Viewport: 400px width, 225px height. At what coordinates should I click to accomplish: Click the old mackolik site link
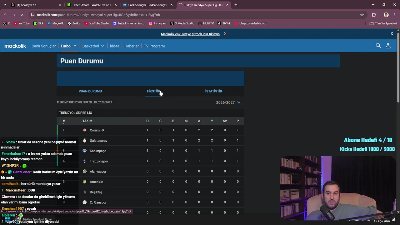pyautogui.click(x=190, y=34)
